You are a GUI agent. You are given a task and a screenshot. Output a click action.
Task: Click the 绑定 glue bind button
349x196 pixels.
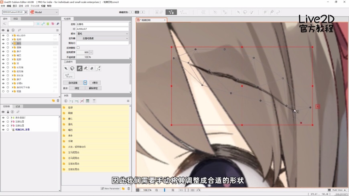(77, 88)
